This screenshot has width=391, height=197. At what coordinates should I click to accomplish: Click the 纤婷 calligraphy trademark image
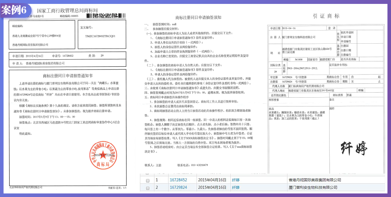(x=354, y=148)
